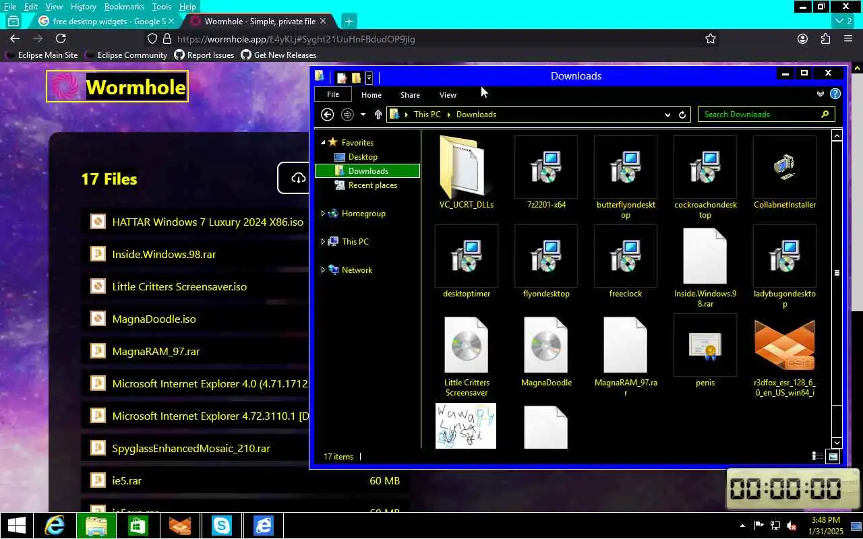The width and height of the screenshot is (863, 539).
Task: Open the Eclipse Community bookmark
Action: click(125, 55)
